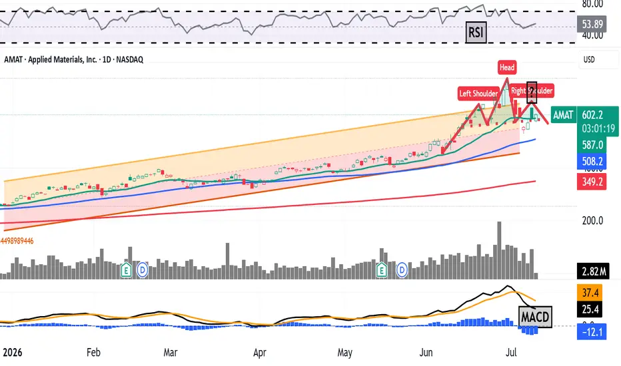The image size is (621, 366).
Task: Click the AMAT Applied Materials chart title
Action: 74,59
